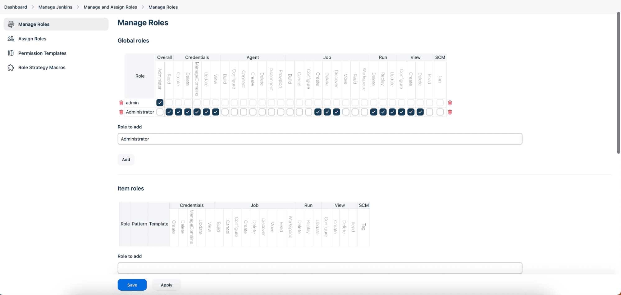Image resolution: width=621 pixels, height=295 pixels.
Task: Open Manage and Assign Roles breadcrumb
Action: pyautogui.click(x=110, y=7)
